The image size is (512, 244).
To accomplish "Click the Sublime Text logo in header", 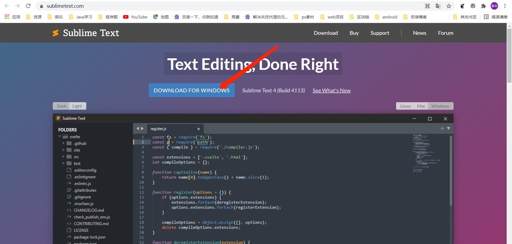I will coord(56,33).
